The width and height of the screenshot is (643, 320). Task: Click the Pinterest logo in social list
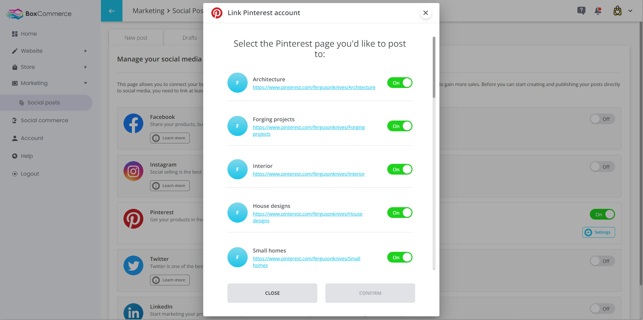coord(133,219)
